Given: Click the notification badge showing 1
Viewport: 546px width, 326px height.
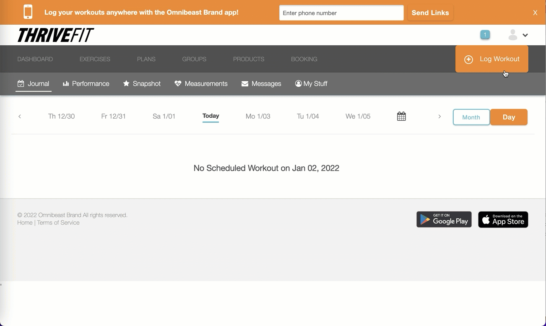Looking at the screenshot, I should pyautogui.click(x=485, y=35).
